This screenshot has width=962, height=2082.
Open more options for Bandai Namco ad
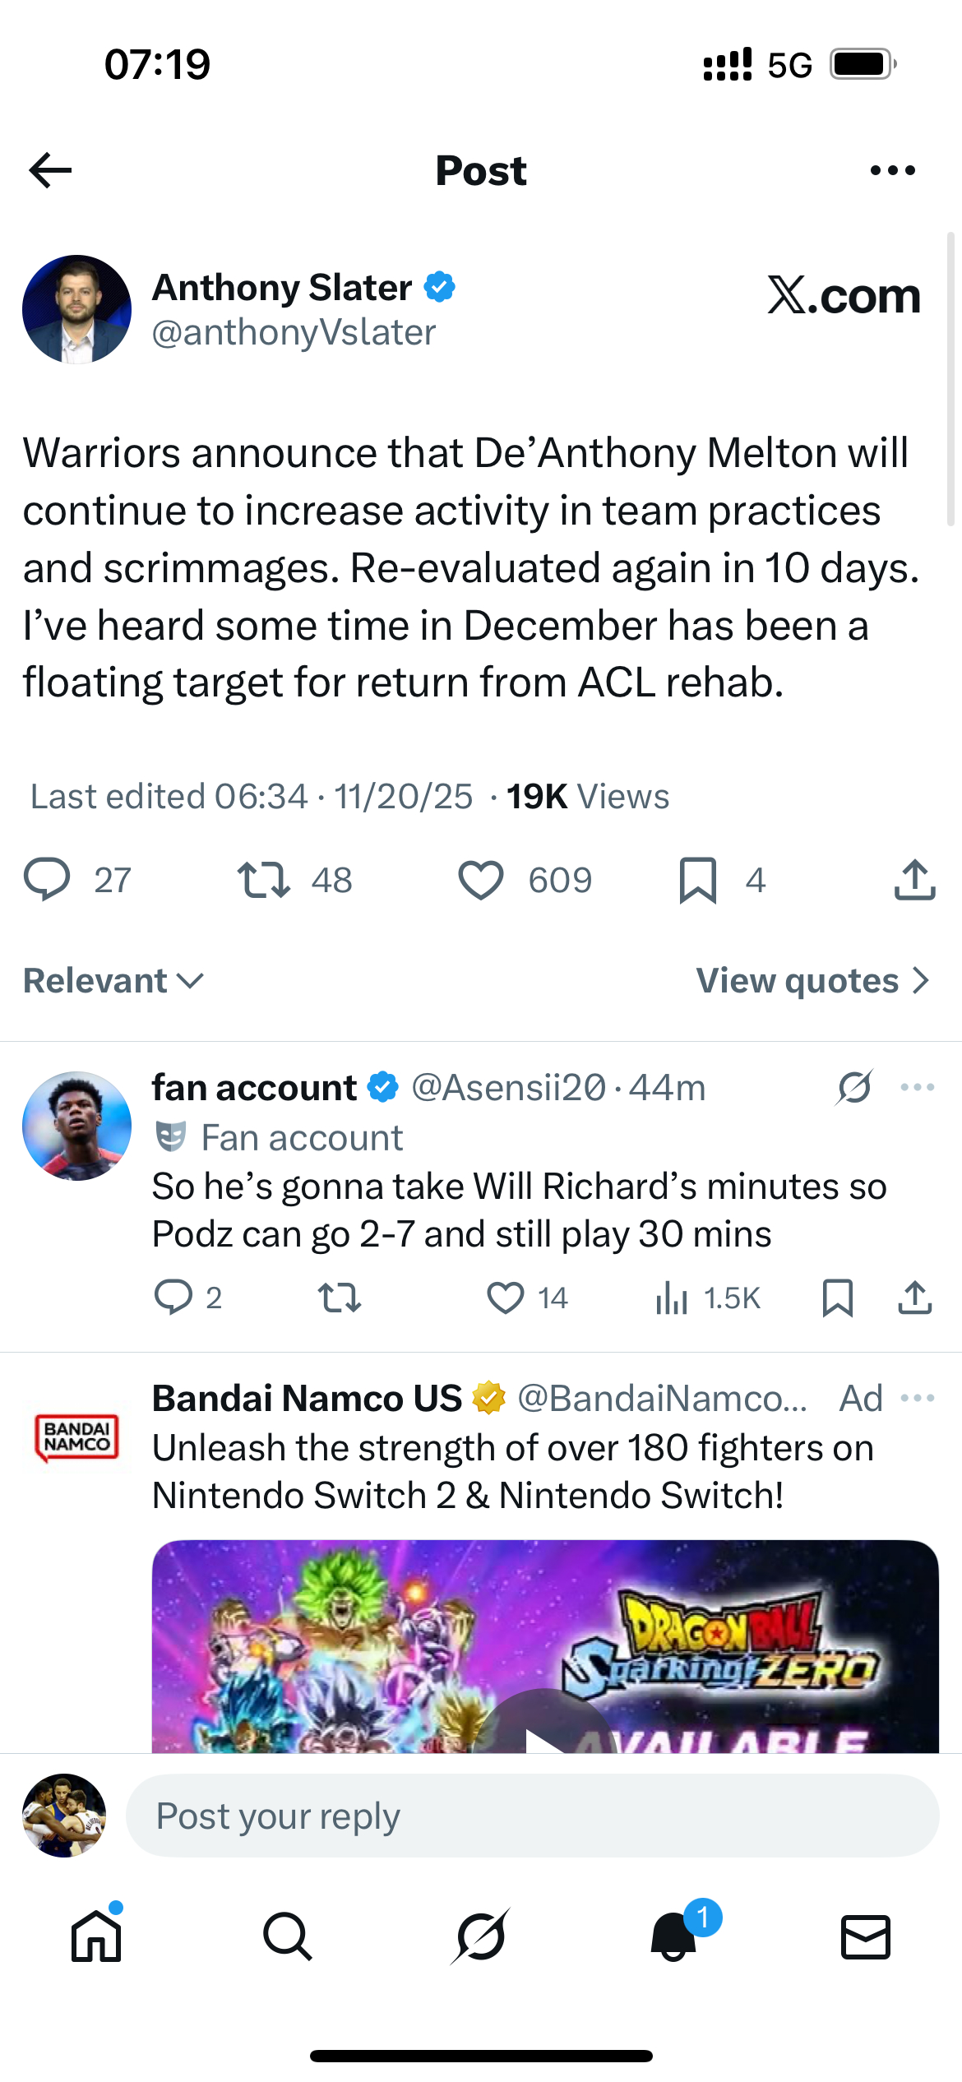[x=918, y=1398]
